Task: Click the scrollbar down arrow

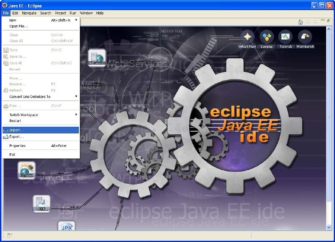Action: 329,227
